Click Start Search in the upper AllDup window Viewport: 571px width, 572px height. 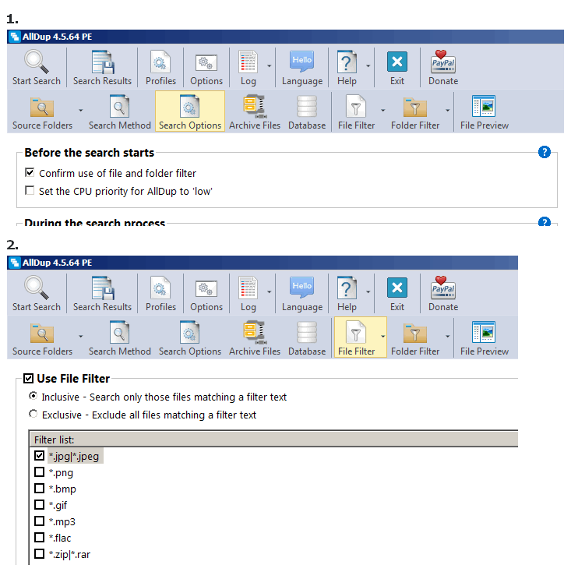point(36,68)
